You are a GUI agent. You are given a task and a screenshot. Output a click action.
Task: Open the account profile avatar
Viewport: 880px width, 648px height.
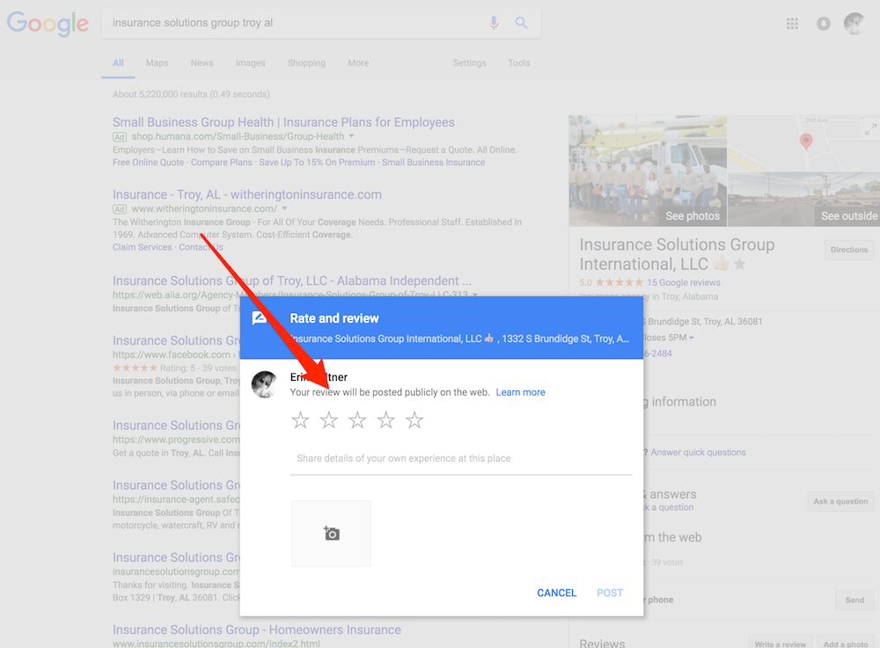pos(854,24)
